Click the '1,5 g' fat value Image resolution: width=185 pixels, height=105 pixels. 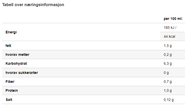168,46
